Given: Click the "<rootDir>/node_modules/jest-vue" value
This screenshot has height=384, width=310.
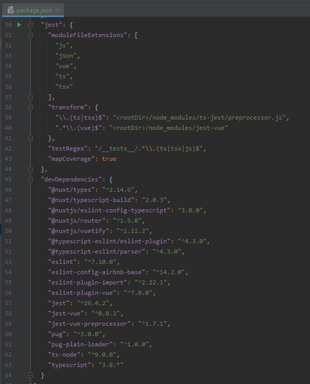Looking at the screenshot, I should click(x=168, y=128).
